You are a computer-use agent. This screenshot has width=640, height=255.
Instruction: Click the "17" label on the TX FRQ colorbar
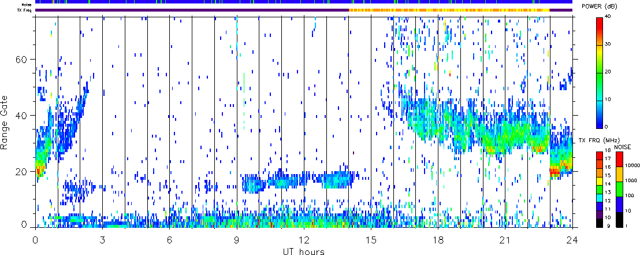pyautogui.click(x=608, y=158)
